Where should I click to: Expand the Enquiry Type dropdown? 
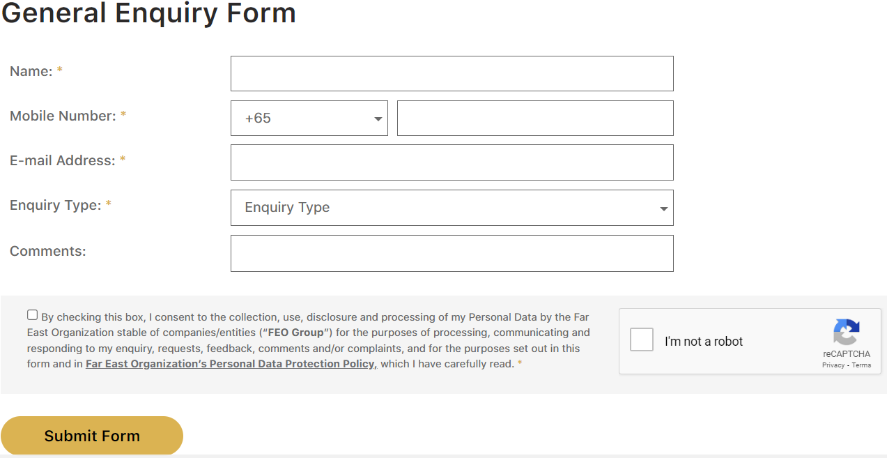[x=452, y=208]
